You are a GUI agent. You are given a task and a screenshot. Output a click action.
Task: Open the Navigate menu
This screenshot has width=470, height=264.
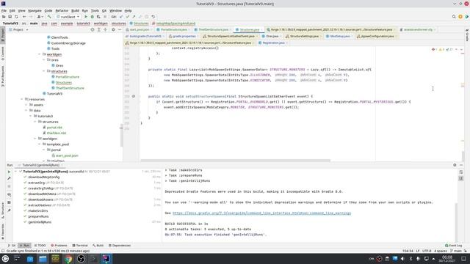click(x=35, y=10)
